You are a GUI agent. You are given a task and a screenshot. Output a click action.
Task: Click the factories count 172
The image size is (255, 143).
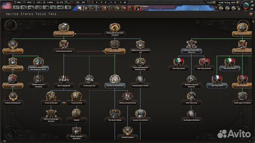(x=61, y=2)
